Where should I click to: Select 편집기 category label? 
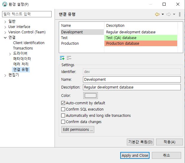tap(14, 75)
